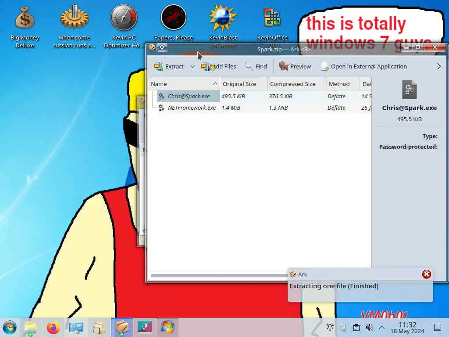This screenshot has width=449, height=337.
Task: Open the teal arrow app in taskbar
Action: (145, 327)
